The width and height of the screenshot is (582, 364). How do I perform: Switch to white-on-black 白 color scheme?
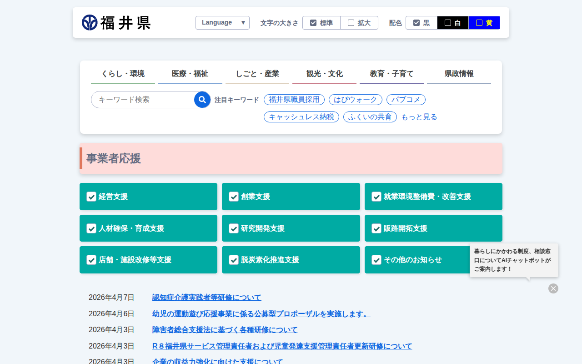(453, 23)
